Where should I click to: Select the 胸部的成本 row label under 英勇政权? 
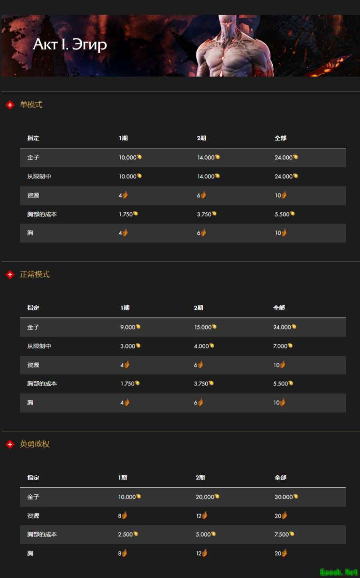pyautogui.click(x=42, y=535)
